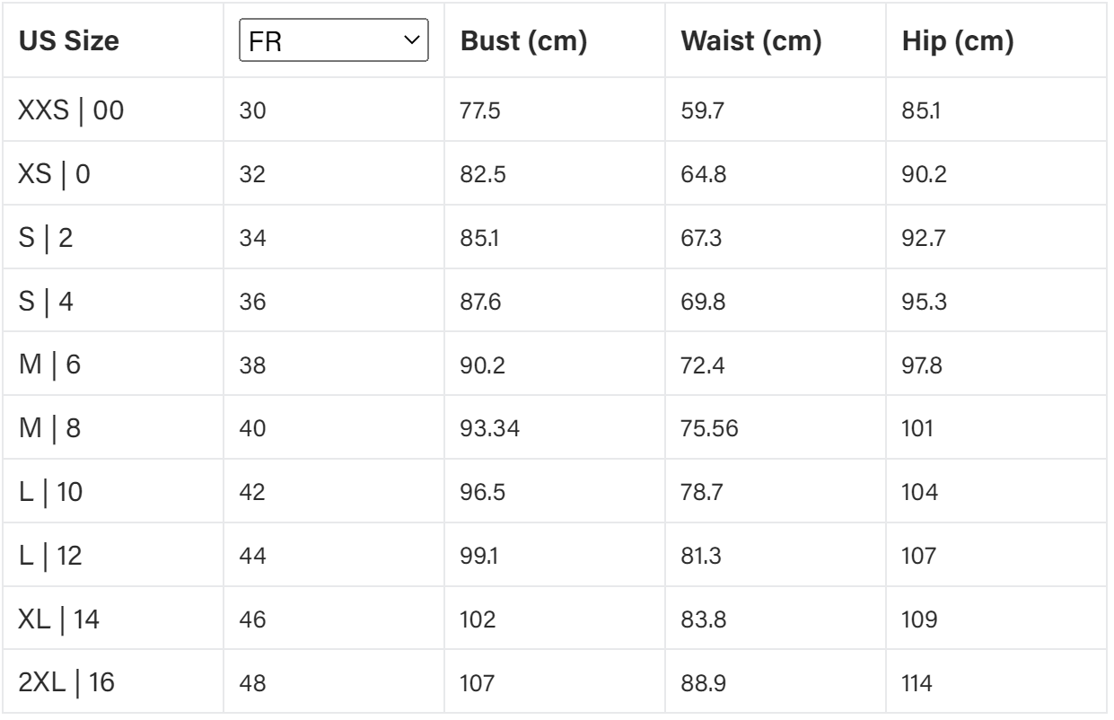Select the XS | 0 size cell
Viewport: 1114px width, 720px height.
[54, 172]
